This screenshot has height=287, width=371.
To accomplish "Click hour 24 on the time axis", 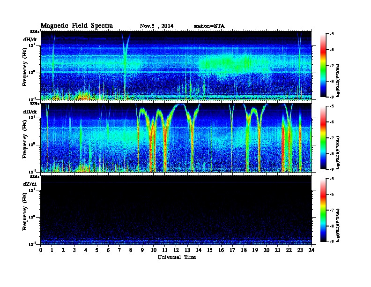I will pos(312,250).
